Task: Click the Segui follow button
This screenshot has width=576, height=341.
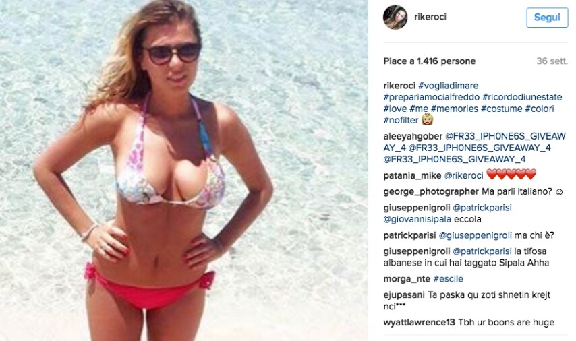Action: point(547,18)
